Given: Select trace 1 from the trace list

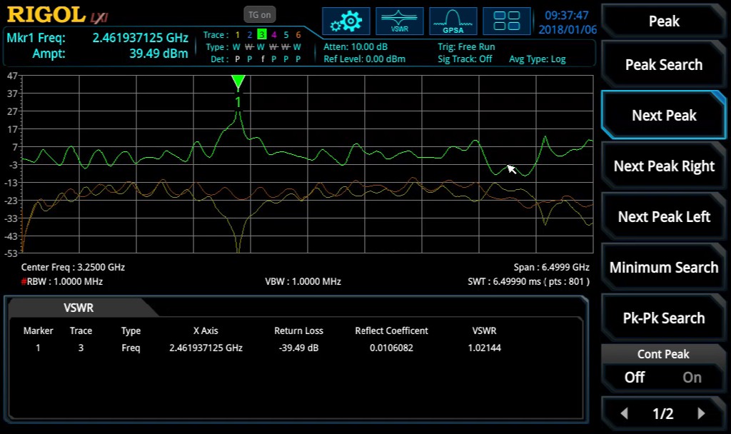Looking at the screenshot, I should coord(237,34).
